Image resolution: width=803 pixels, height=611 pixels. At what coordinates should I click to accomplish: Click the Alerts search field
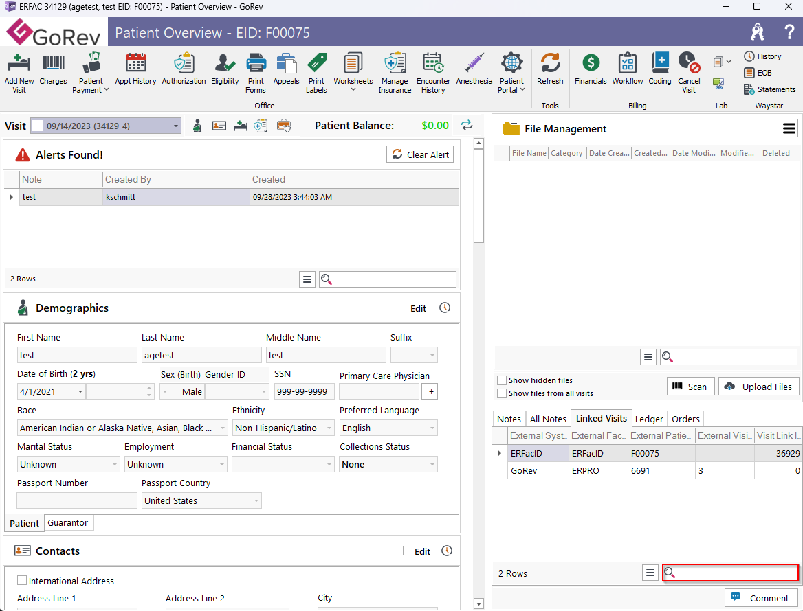point(387,279)
